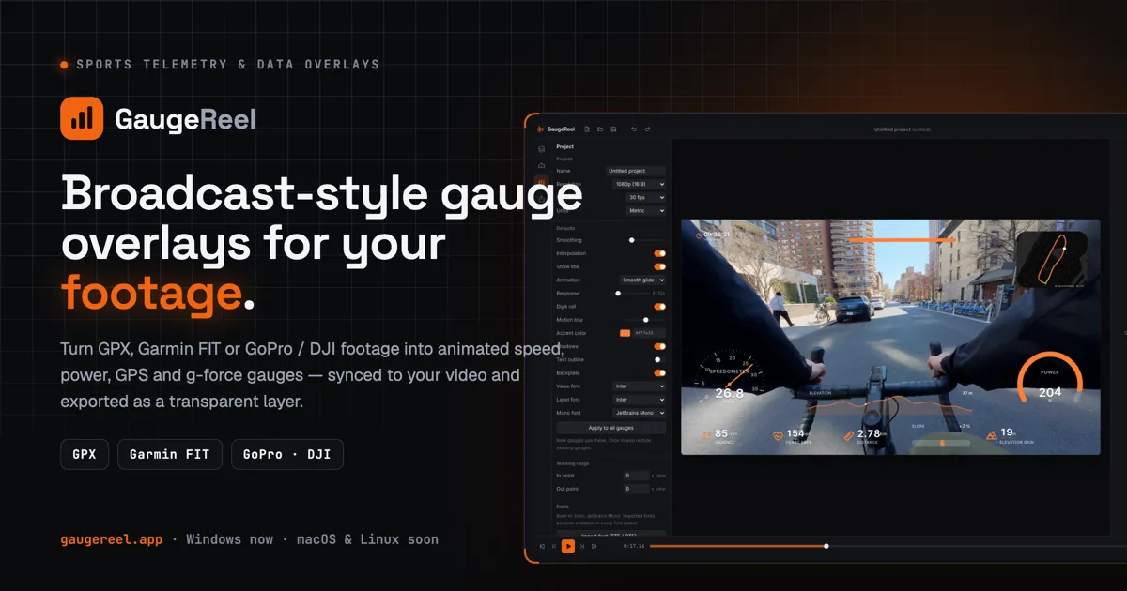Toggle the Text outline switch
The image size is (1127, 591).
point(659,359)
